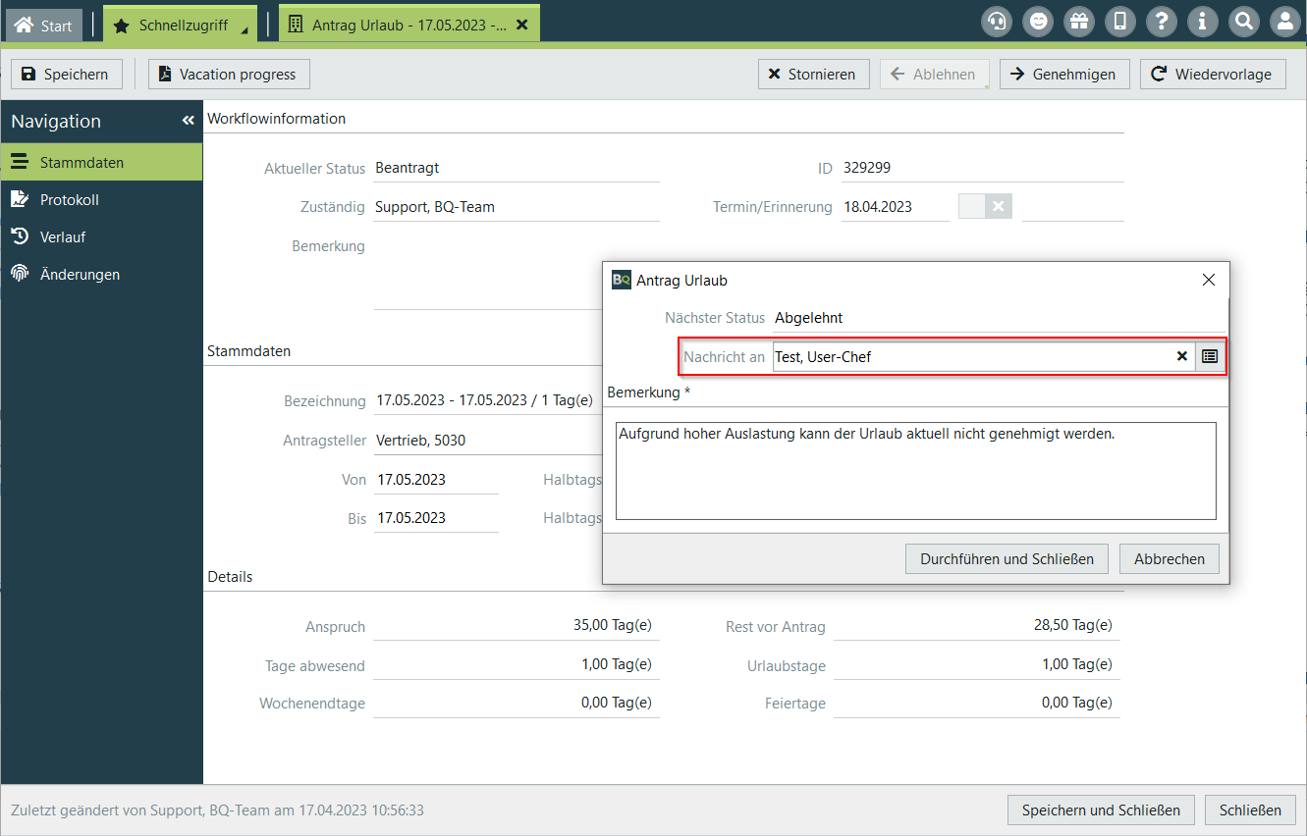Expand the Schnellzugriff tab dropdown
The width and height of the screenshot is (1307, 836).
click(244, 31)
